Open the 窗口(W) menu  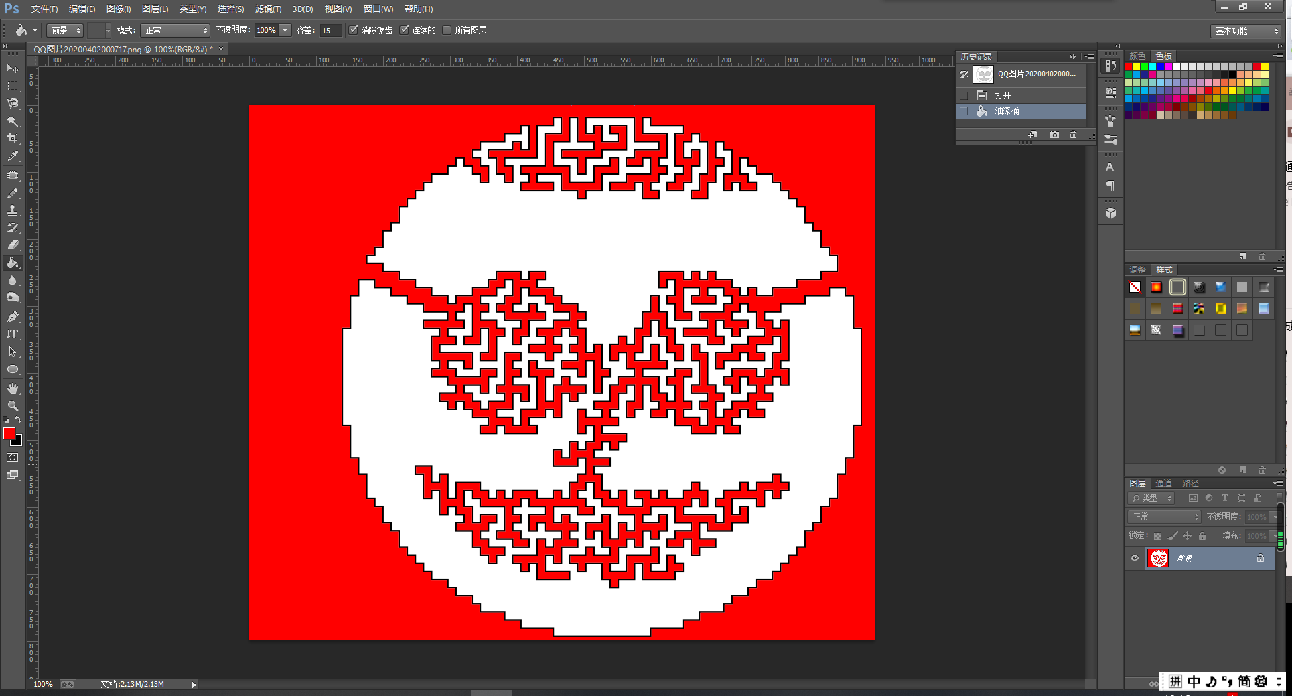378,9
